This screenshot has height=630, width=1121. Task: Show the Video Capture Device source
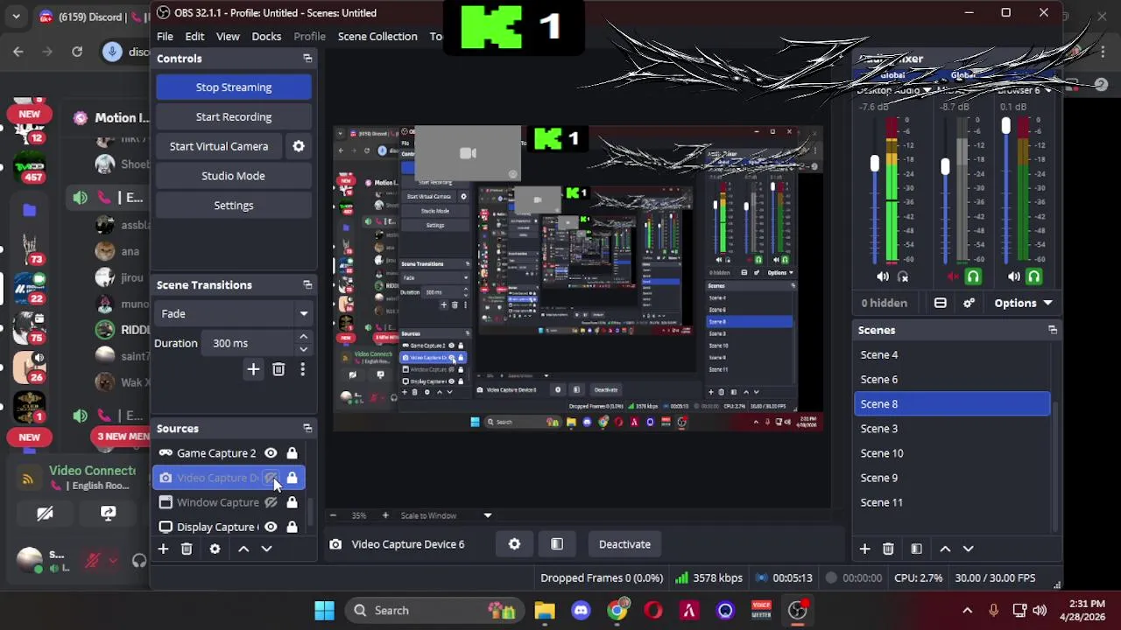(x=271, y=478)
